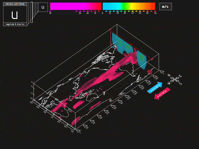Click the magenta easterly color scale
Viewport: 199px width, 149px height.
point(76,6)
